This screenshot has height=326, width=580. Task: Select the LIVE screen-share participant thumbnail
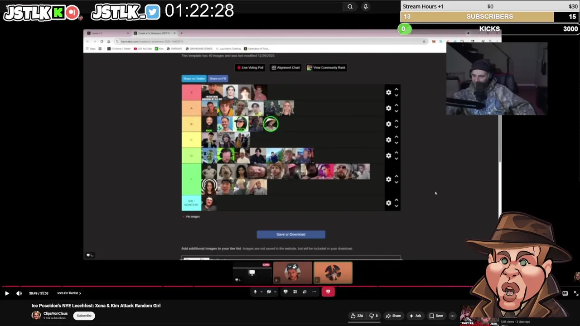point(252,273)
